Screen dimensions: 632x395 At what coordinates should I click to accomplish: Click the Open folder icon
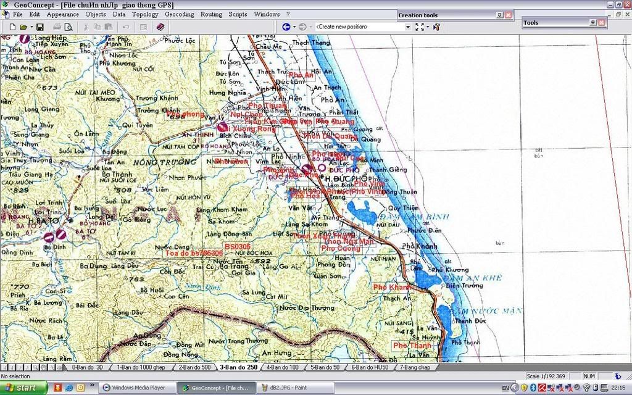23,27
